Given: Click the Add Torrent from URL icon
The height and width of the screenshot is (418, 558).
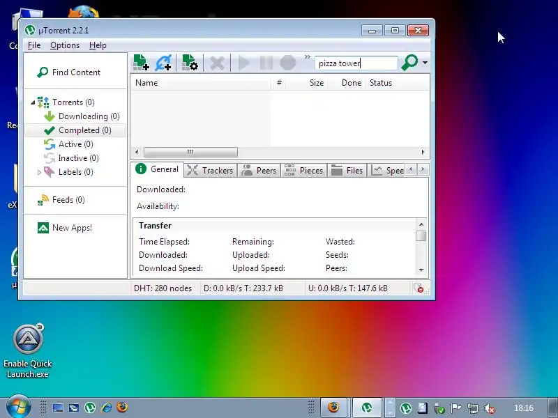Looking at the screenshot, I should [x=163, y=63].
